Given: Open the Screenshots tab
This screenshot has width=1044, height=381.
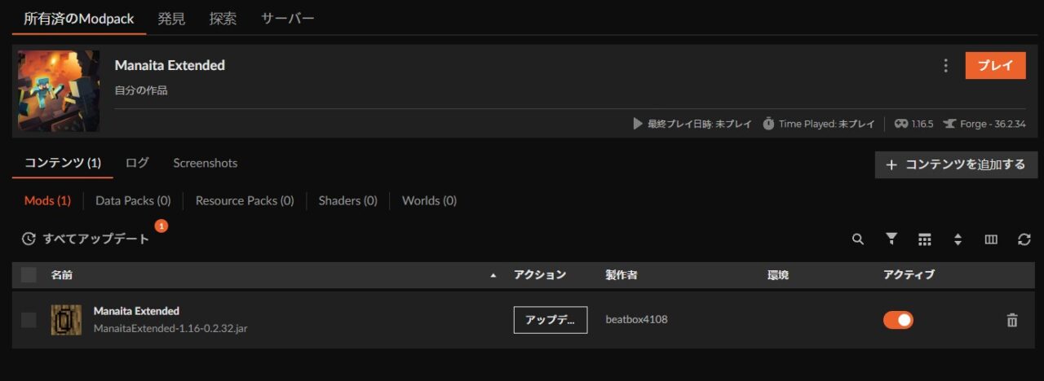Looking at the screenshot, I should click(206, 163).
